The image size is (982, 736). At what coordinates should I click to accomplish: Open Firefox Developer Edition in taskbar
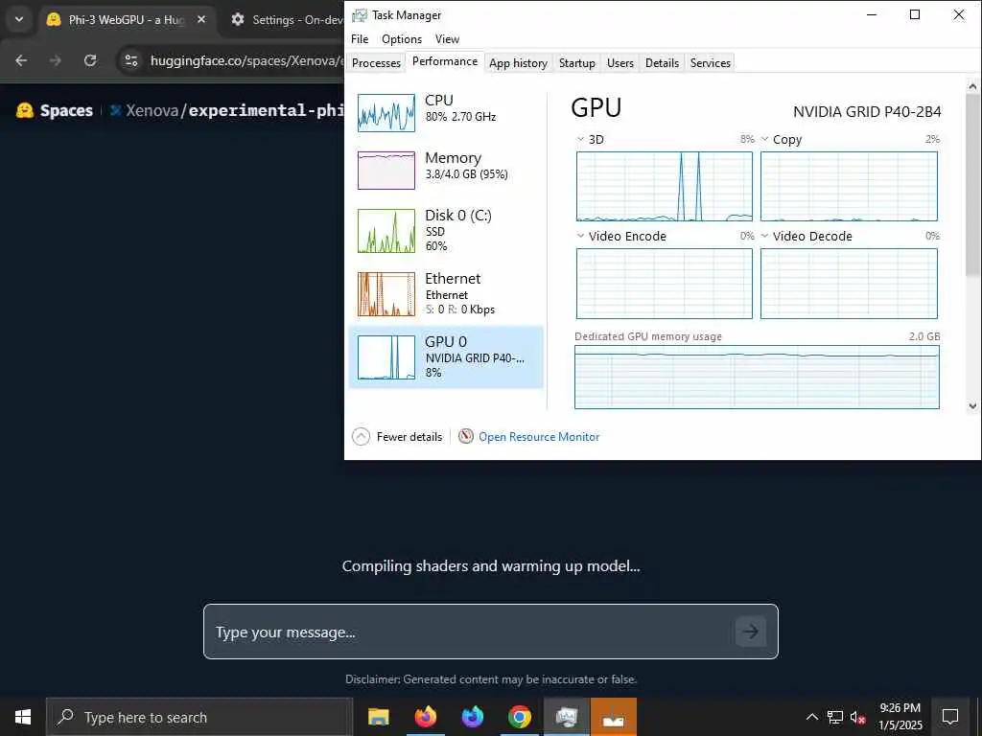(472, 717)
